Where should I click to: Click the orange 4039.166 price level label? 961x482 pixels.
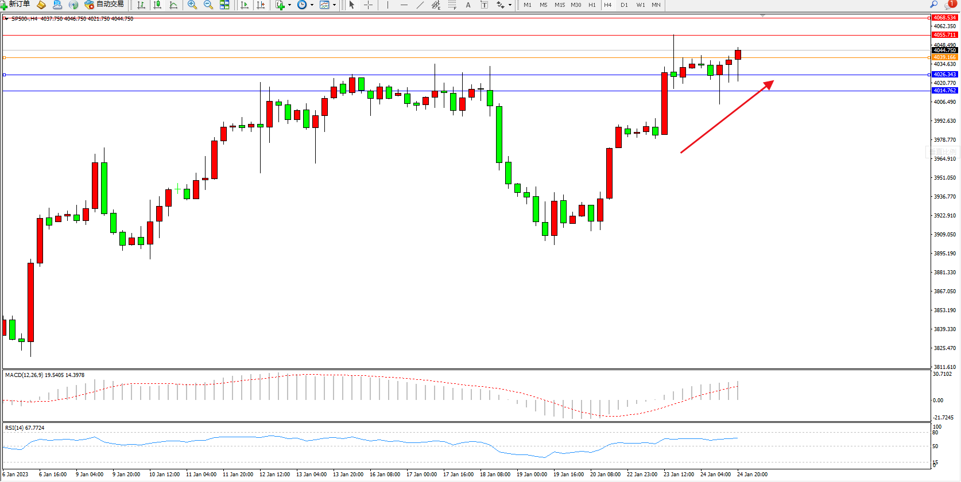pyautogui.click(x=944, y=57)
